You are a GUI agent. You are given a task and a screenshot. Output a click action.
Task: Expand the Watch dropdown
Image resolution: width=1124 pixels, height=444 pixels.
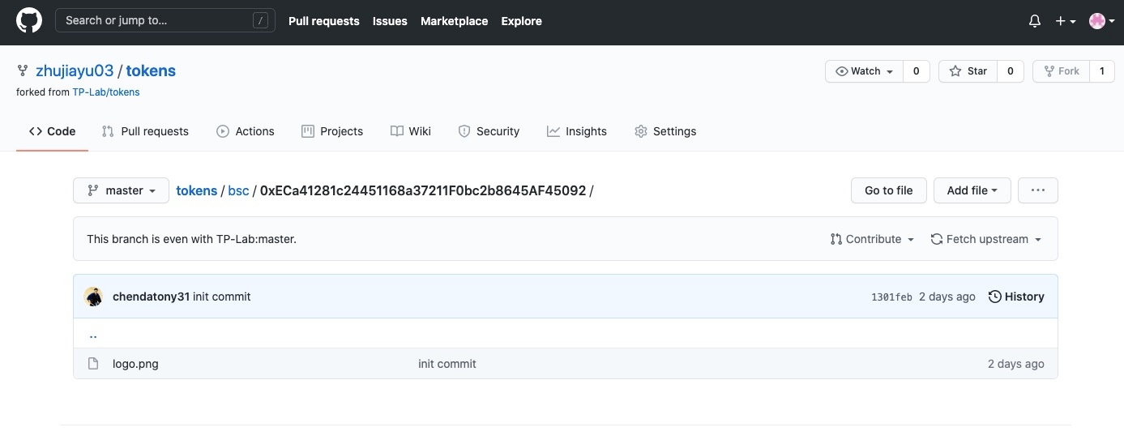[864, 71]
